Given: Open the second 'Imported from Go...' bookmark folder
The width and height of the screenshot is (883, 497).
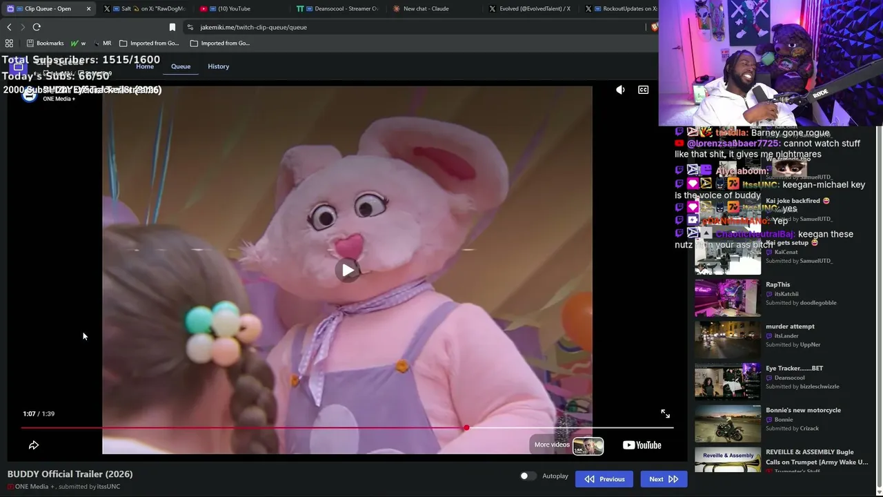Looking at the screenshot, I should [219, 43].
